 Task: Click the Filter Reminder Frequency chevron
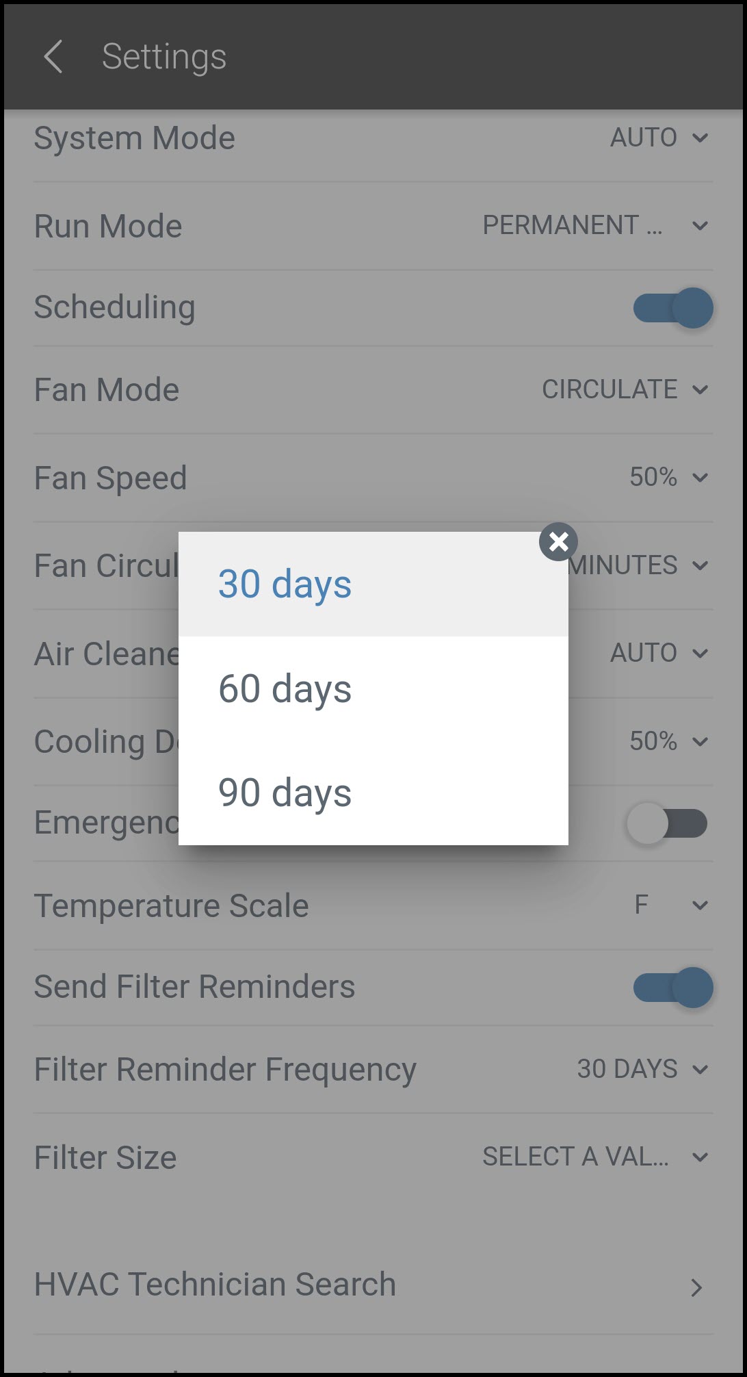[699, 1069]
